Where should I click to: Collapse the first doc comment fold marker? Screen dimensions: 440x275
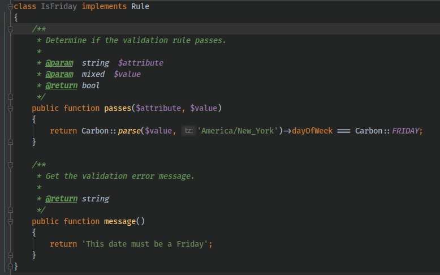click(10, 29)
